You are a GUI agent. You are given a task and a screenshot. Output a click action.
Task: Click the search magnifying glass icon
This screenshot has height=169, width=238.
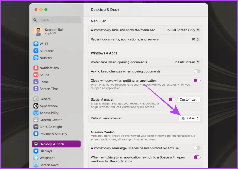[x=35, y=20]
